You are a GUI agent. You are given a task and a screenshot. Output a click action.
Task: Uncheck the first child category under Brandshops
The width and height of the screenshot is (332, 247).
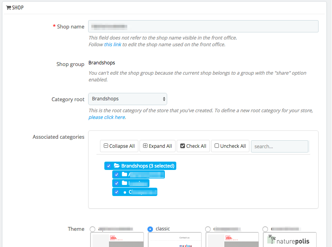pyautogui.click(x=116, y=174)
